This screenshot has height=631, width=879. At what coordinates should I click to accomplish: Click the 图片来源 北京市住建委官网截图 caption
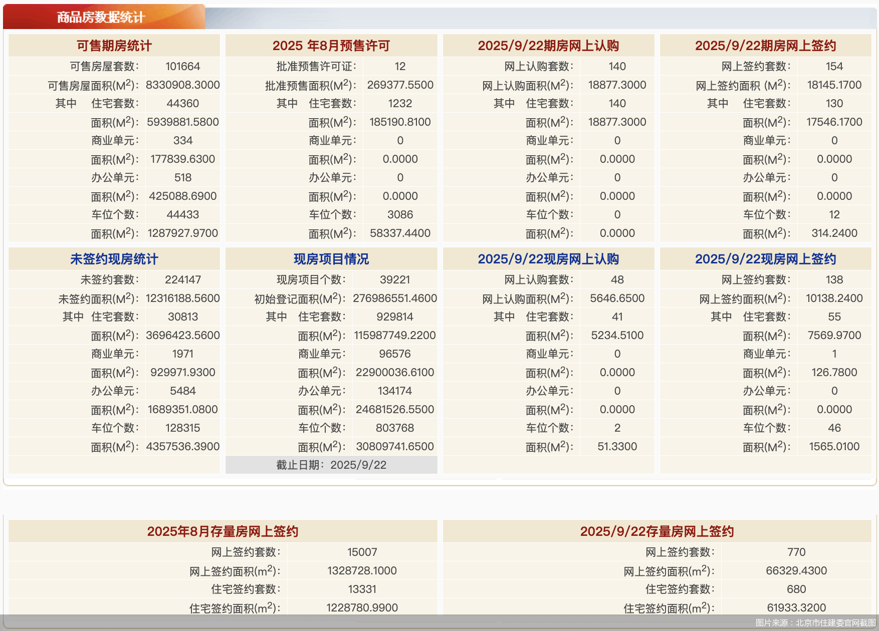(x=815, y=623)
